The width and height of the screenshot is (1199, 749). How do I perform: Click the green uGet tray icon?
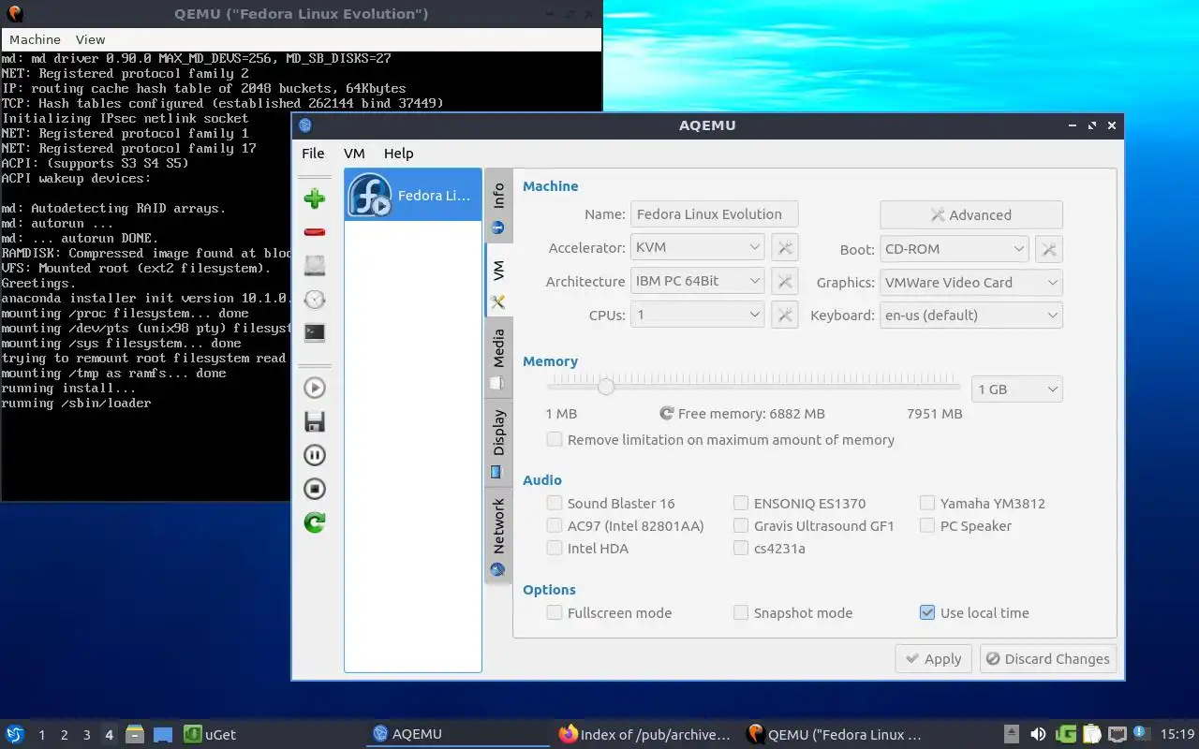1065,734
